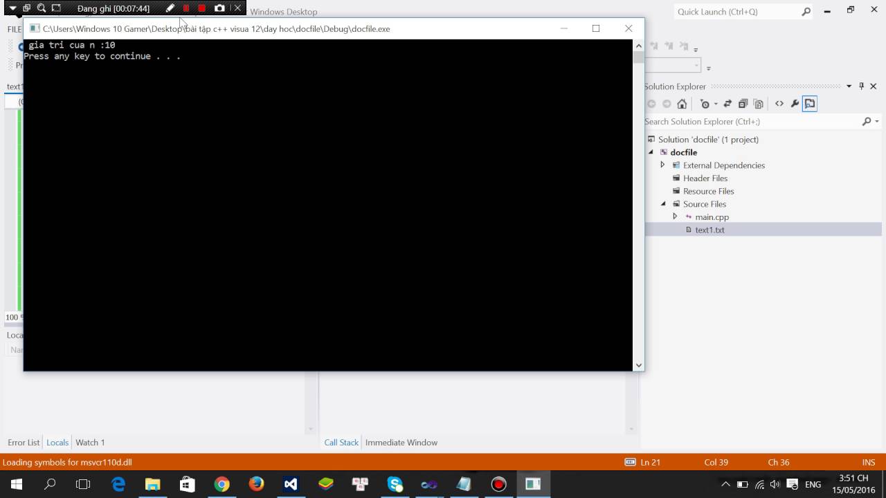Open pending changes filter dropdown arrow

pos(716,104)
